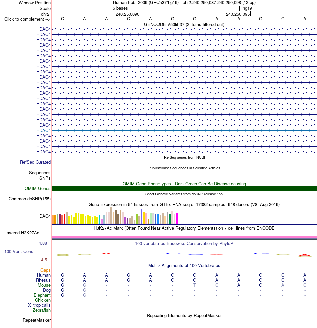Image resolution: width=317 pixels, height=328 pixels.
Task: Click the 'Layered H3K27Ac' track label
Action: [x=22, y=233]
